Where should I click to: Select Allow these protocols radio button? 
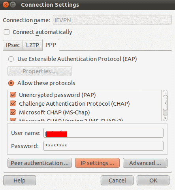[x=11, y=83]
